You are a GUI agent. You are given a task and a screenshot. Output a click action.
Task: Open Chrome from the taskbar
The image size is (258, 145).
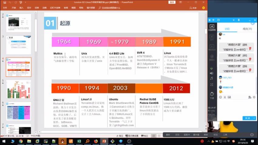[x=21, y=141]
